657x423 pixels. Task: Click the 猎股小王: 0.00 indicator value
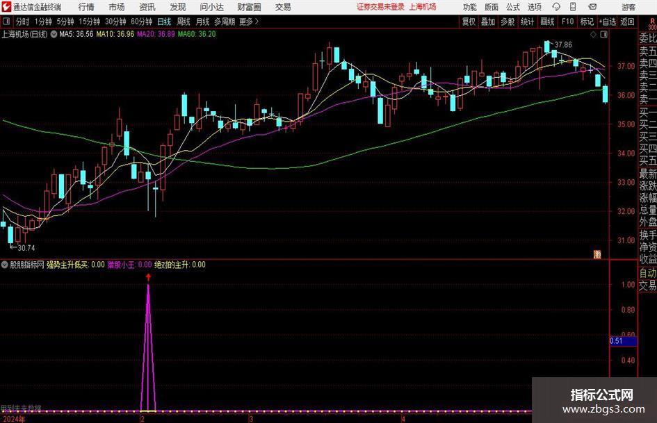click(129, 265)
